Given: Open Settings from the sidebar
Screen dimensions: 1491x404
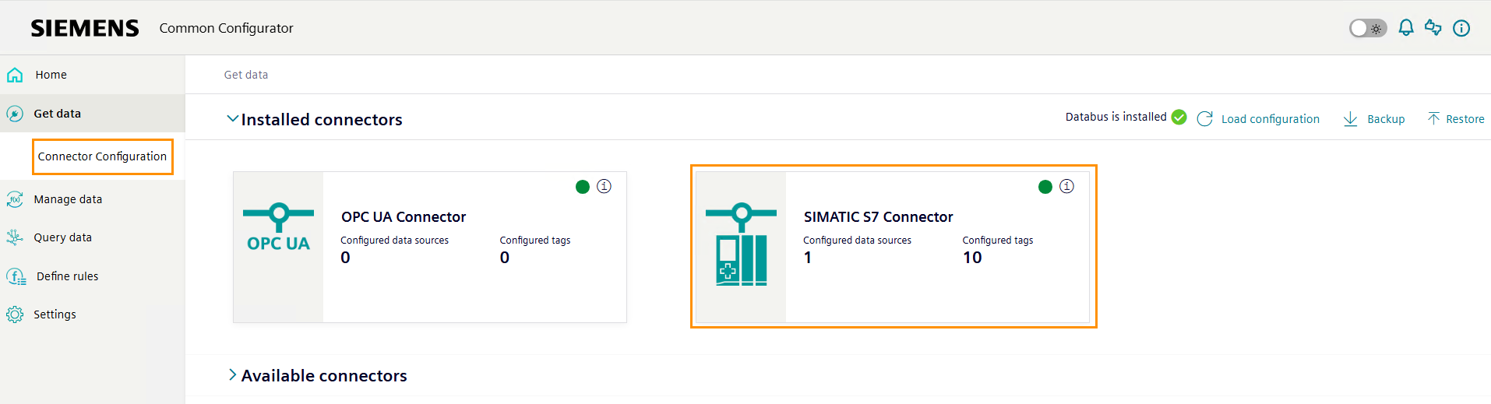Looking at the screenshot, I should pos(55,314).
